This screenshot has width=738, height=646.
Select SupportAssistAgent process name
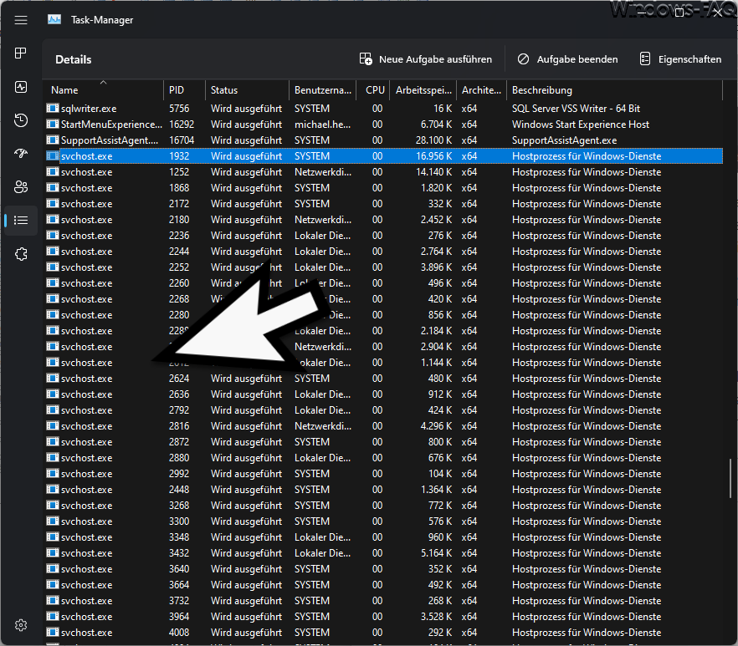coord(110,140)
